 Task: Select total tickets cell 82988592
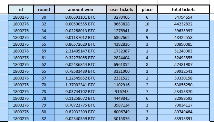[183, 98]
